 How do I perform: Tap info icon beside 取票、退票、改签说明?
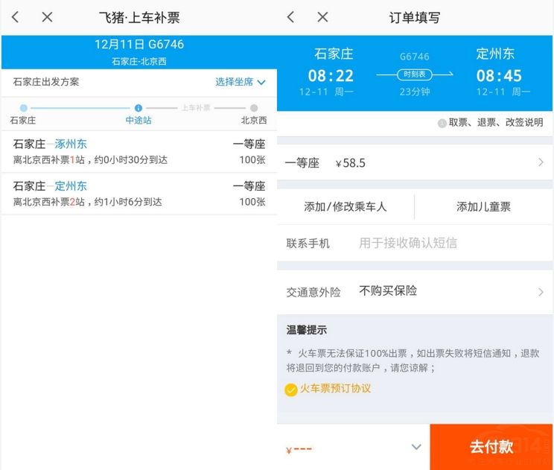pyautogui.click(x=442, y=123)
